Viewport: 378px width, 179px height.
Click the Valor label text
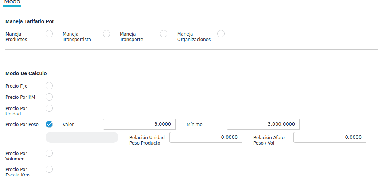click(68, 125)
